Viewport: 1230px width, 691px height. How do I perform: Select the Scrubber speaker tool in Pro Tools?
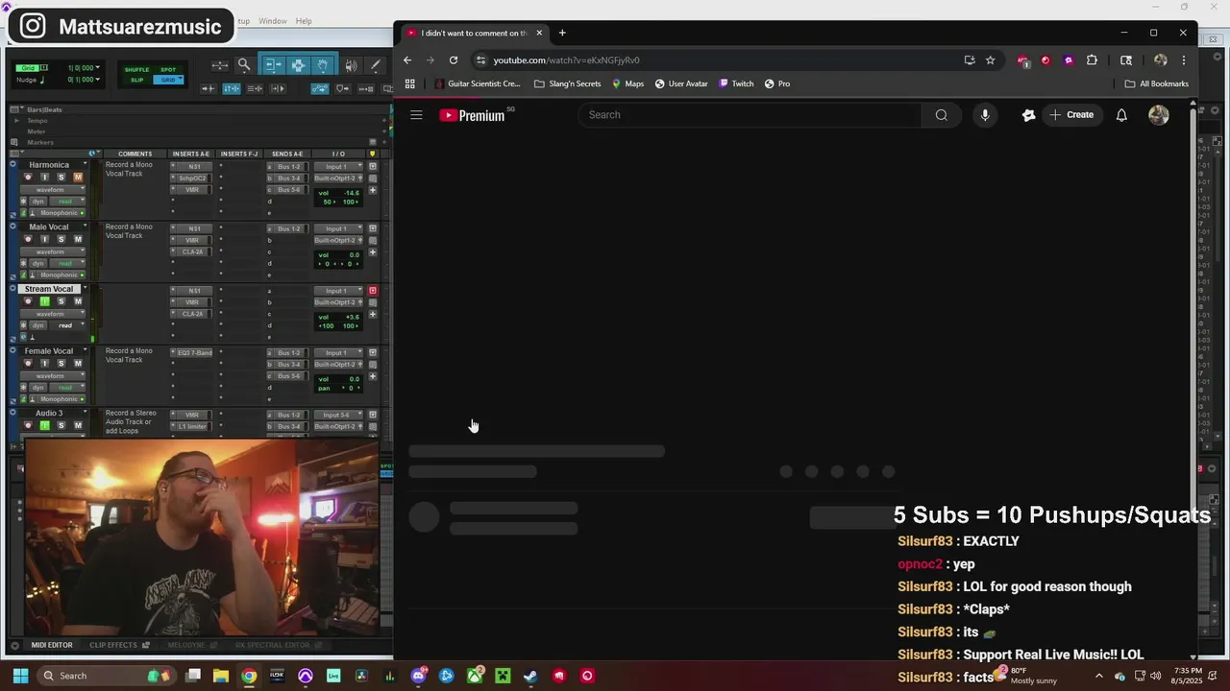(x=351, y=65)
